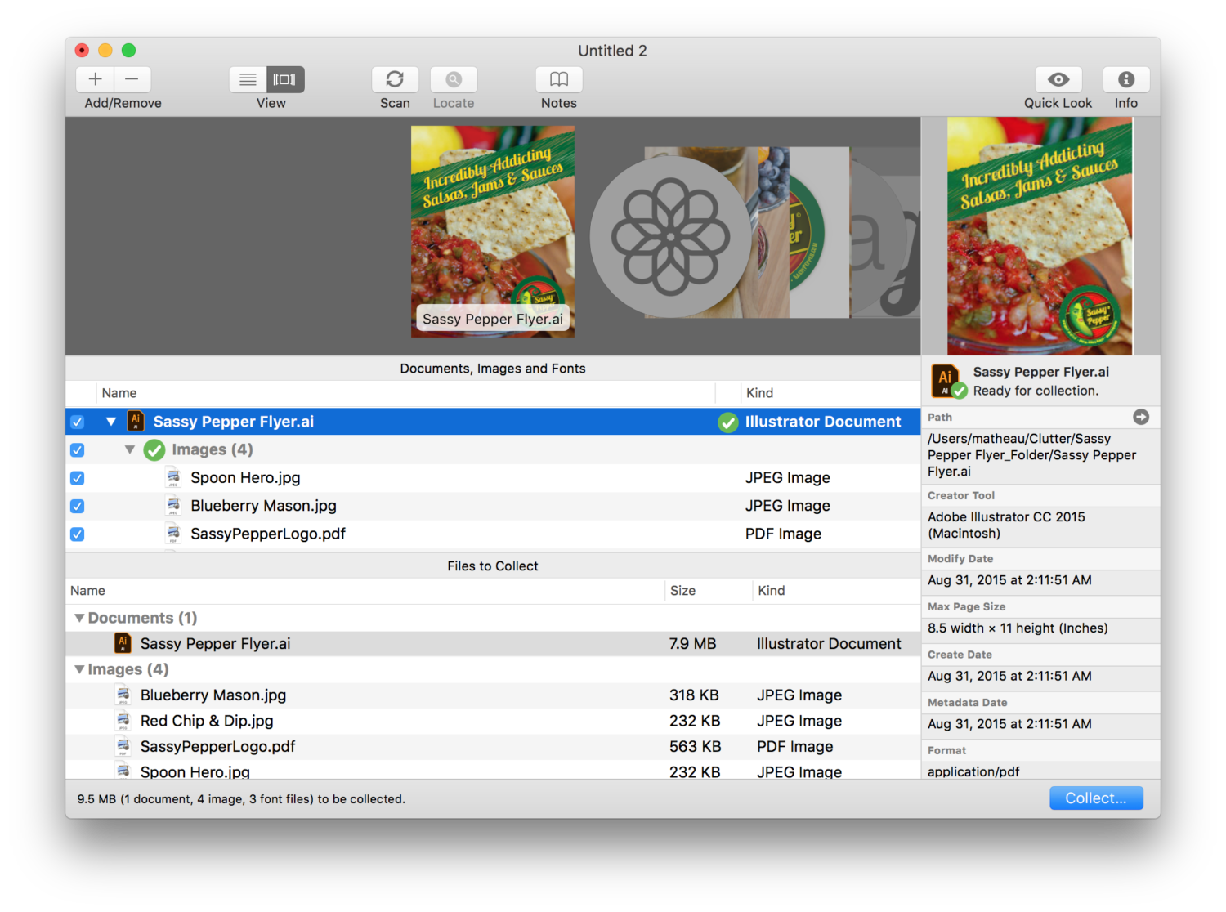This screenshot has height=912, width=1226.
Task: Click Illustrator icon in Files to Collect Documents
Action: tap(123, 643)
